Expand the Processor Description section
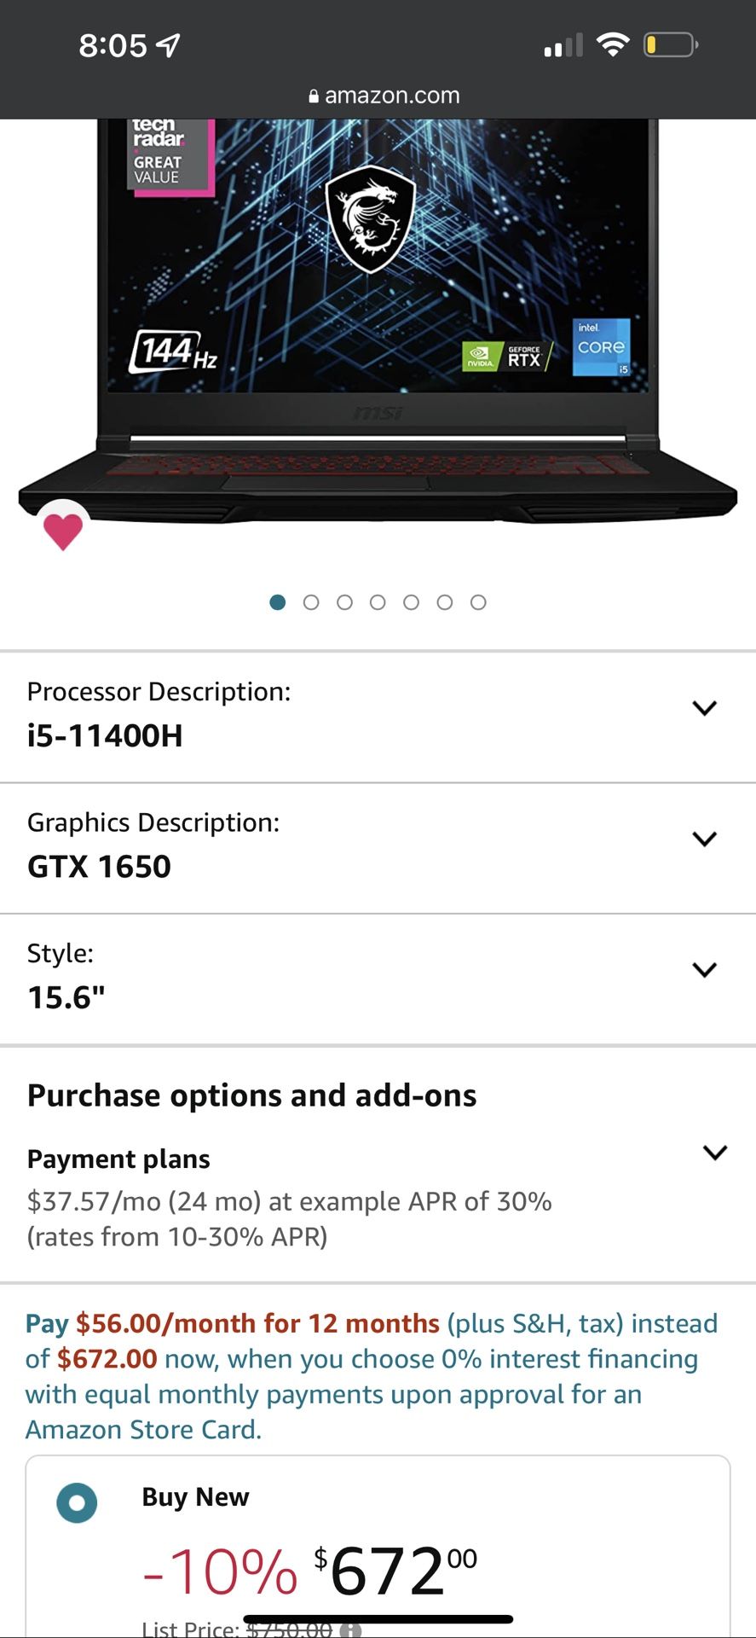 705,708
